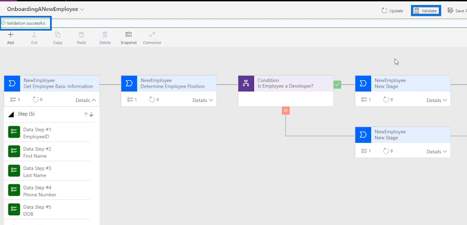The image size is (467, 225).
Task: Select Data Step #1 EmployeeID icon
Action: 14,132
